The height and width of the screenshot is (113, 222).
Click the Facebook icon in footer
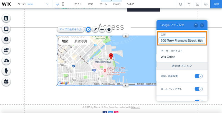tap(105, 112)
